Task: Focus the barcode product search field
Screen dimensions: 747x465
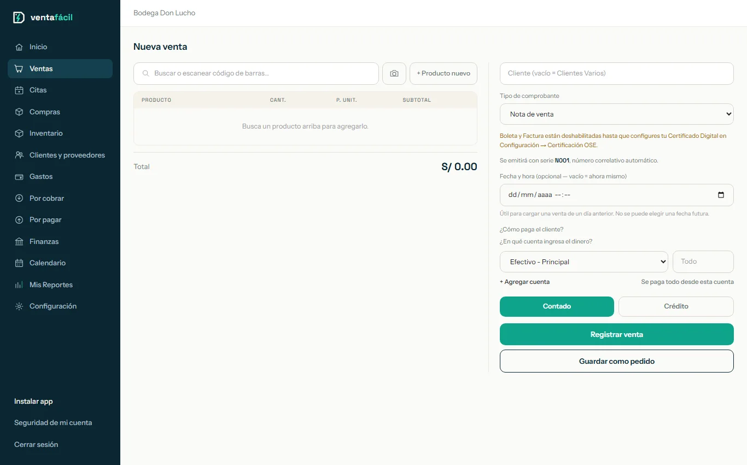Action: point(256,73)
